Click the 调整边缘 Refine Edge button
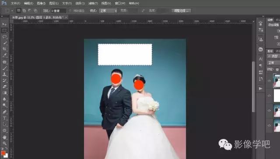 [181, 11]
